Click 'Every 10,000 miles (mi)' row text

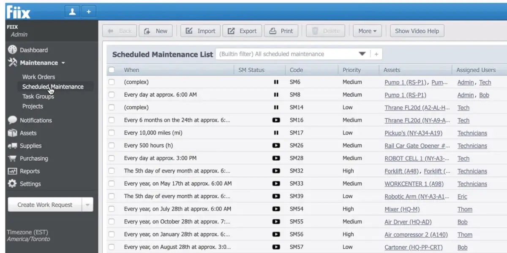pos(153,133)
